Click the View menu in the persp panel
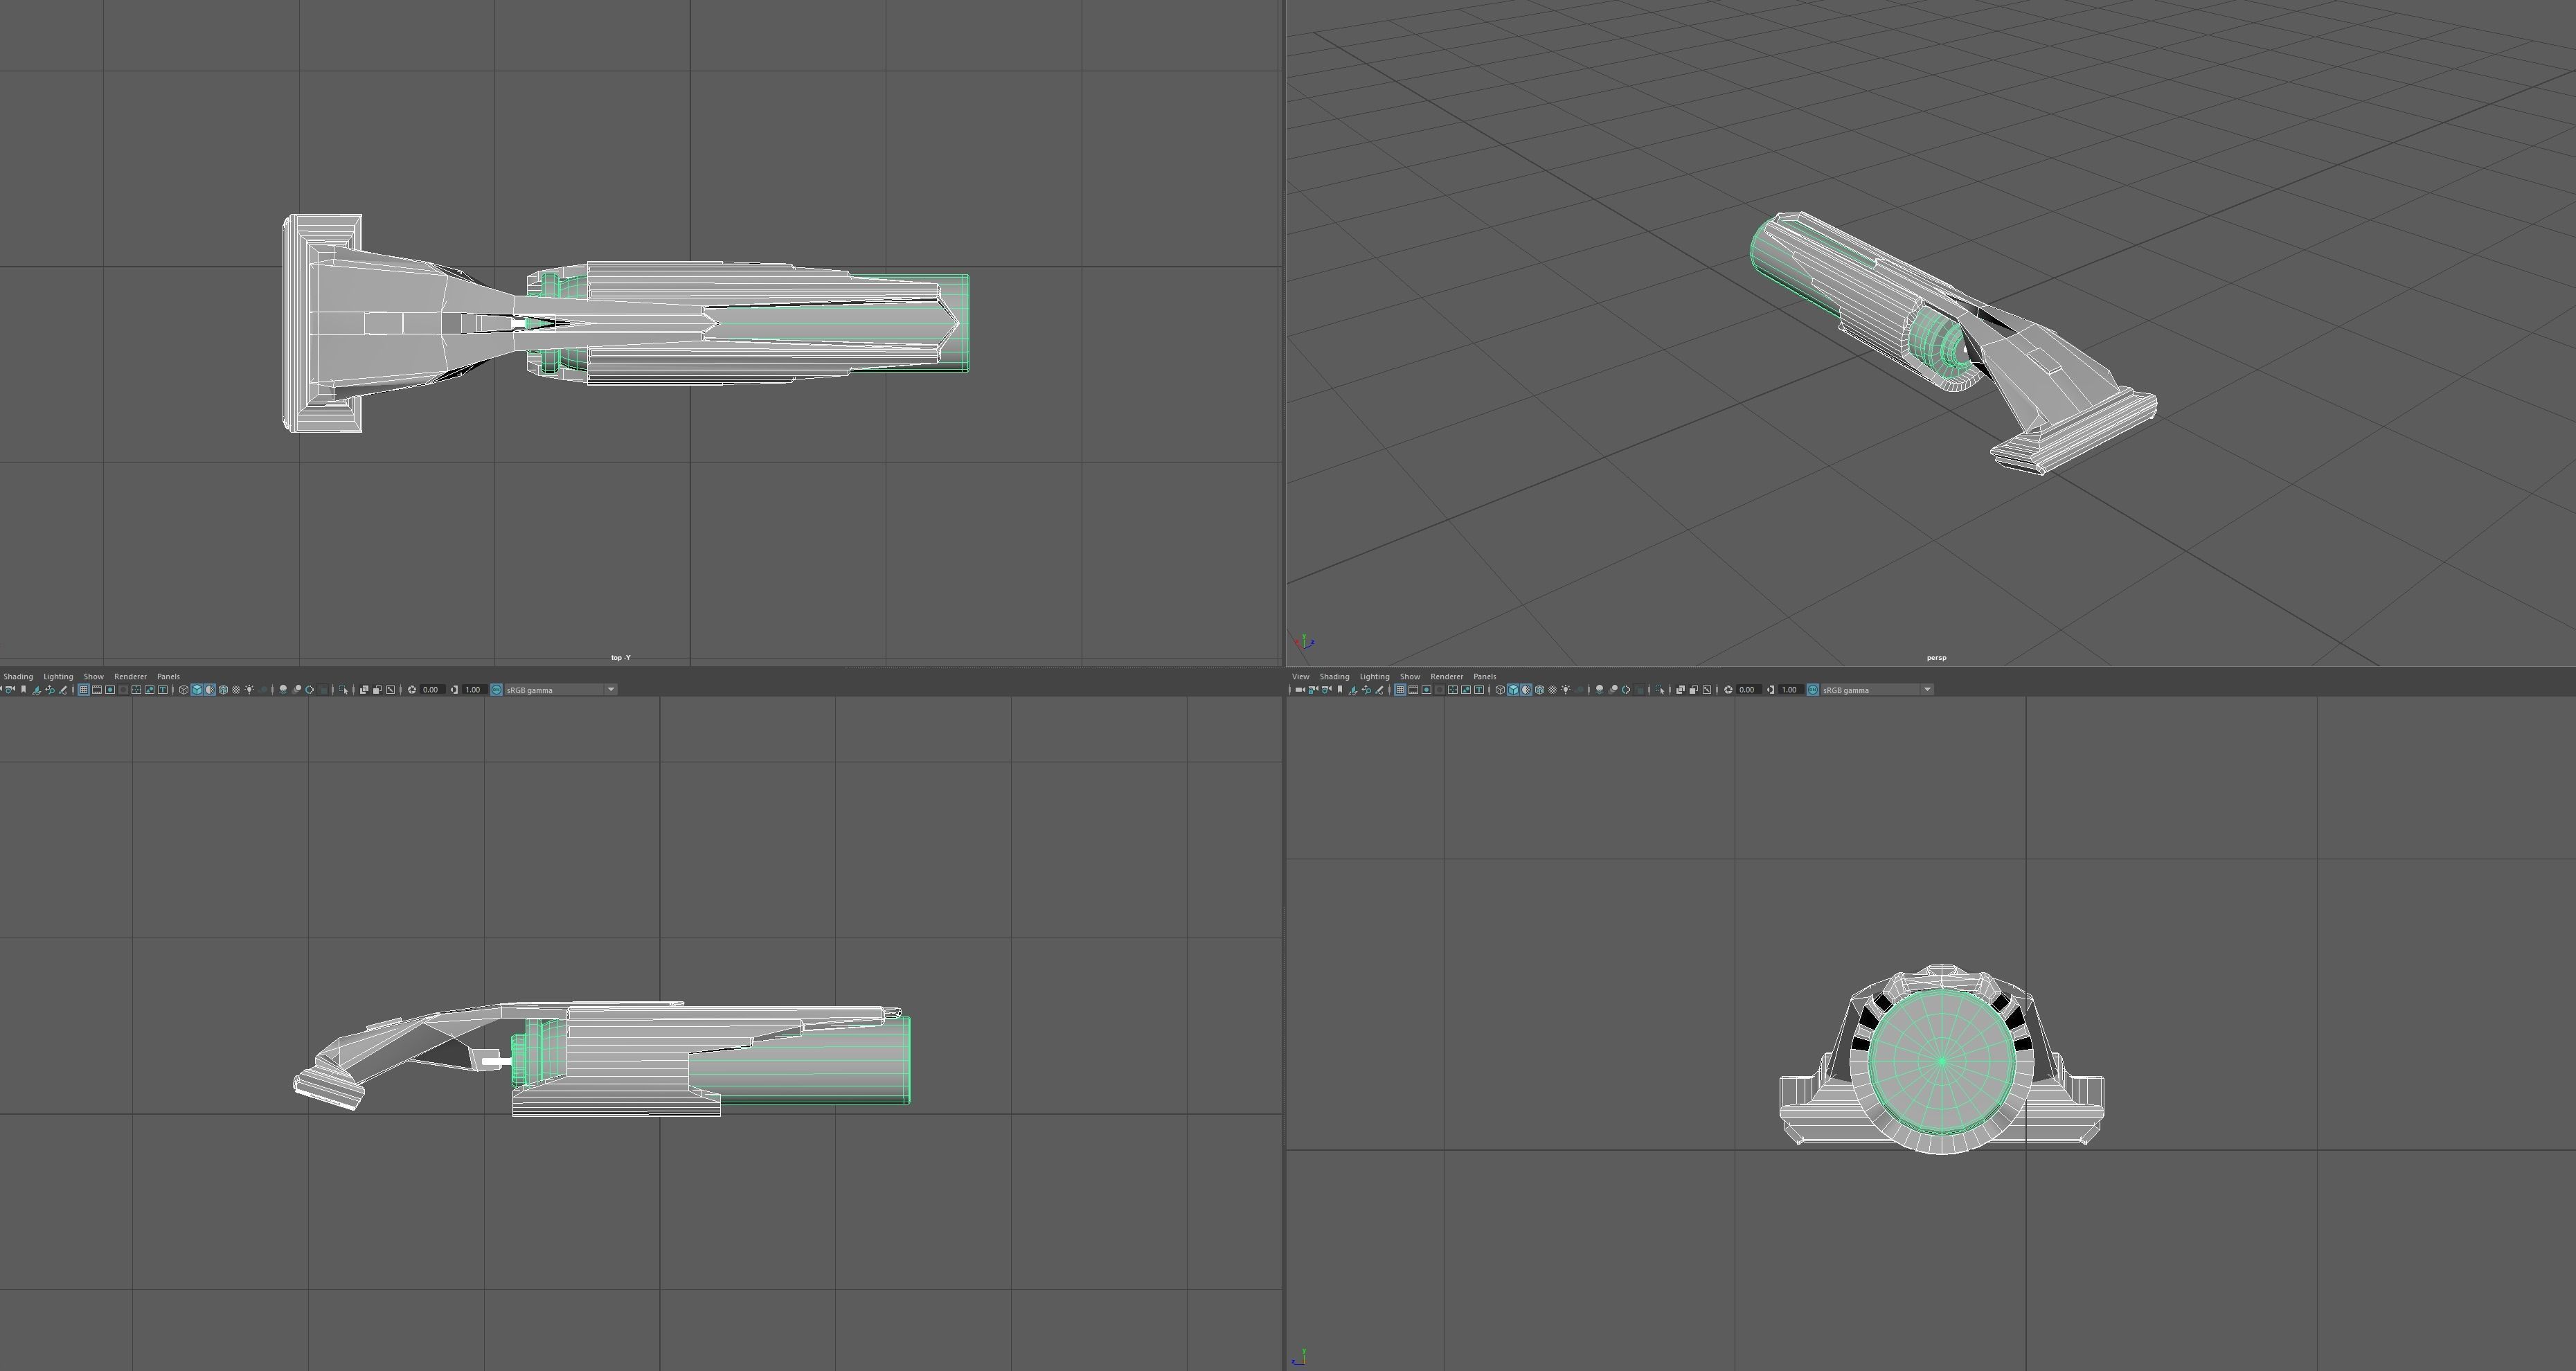The height and width of the screenshot is (1371, 2576). tap(1300, 676)
